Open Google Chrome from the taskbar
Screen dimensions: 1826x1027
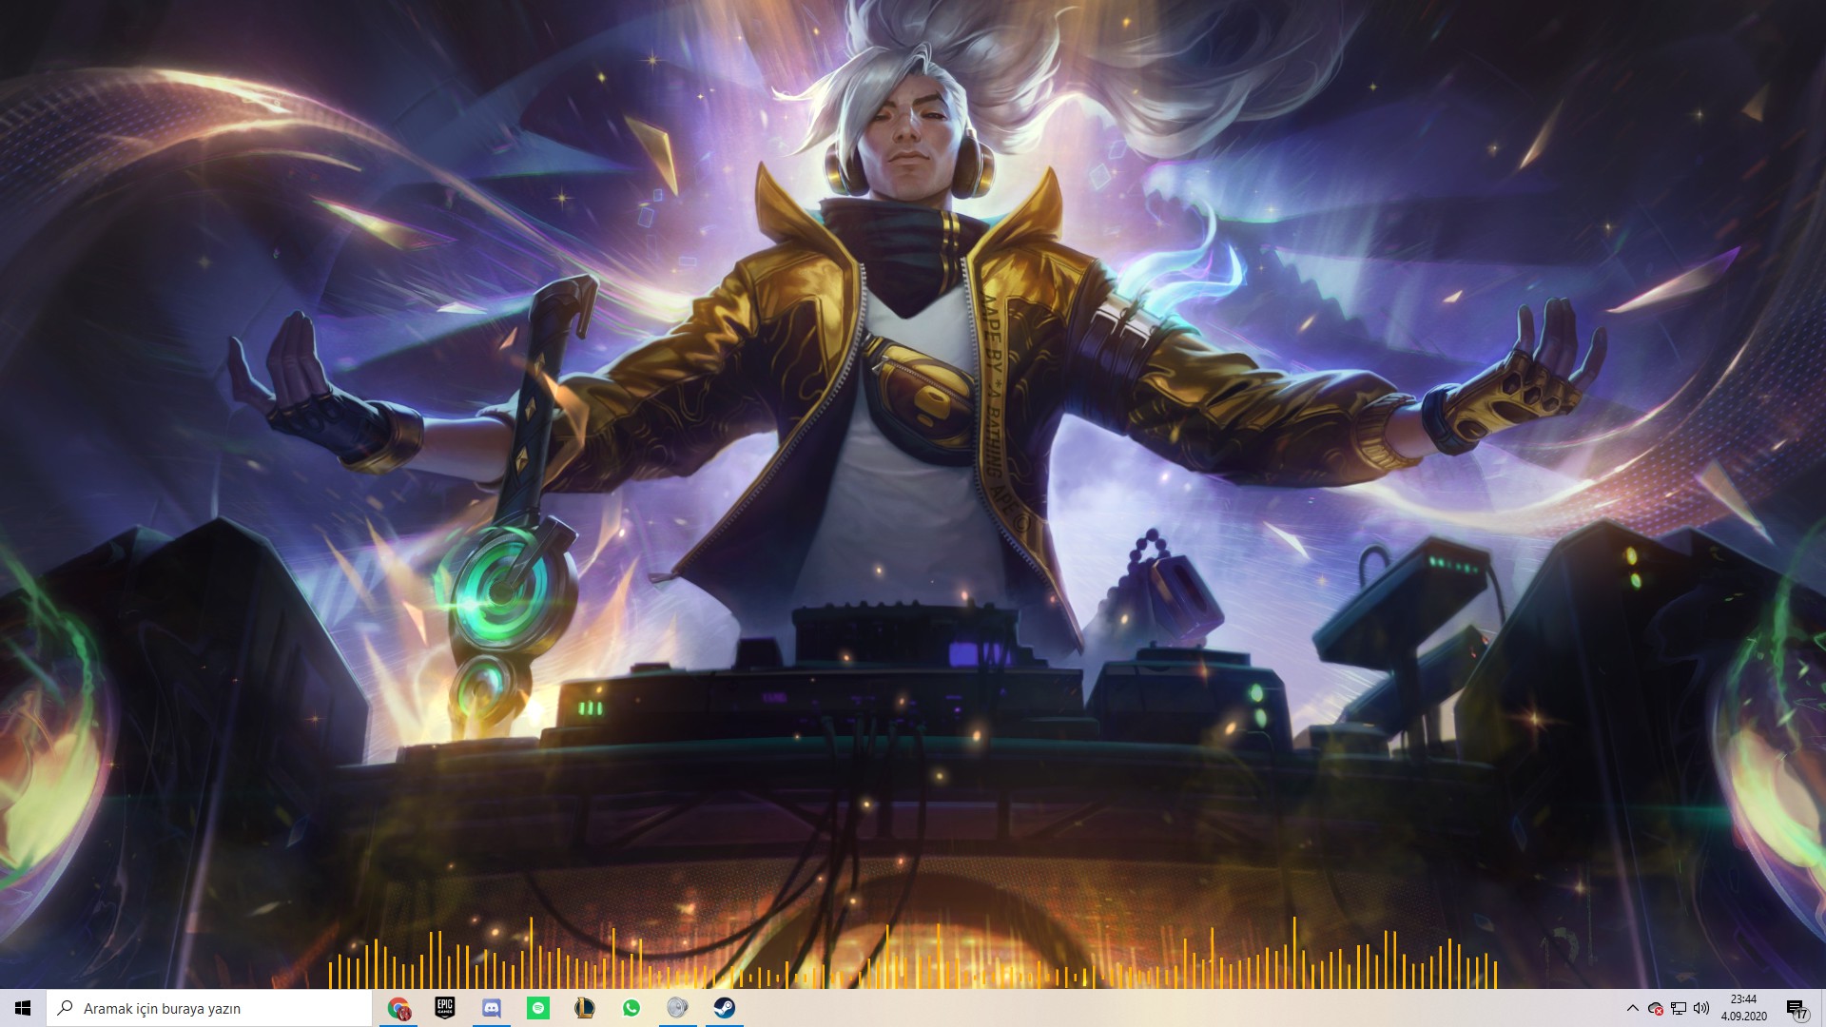tap(398, 1008)
